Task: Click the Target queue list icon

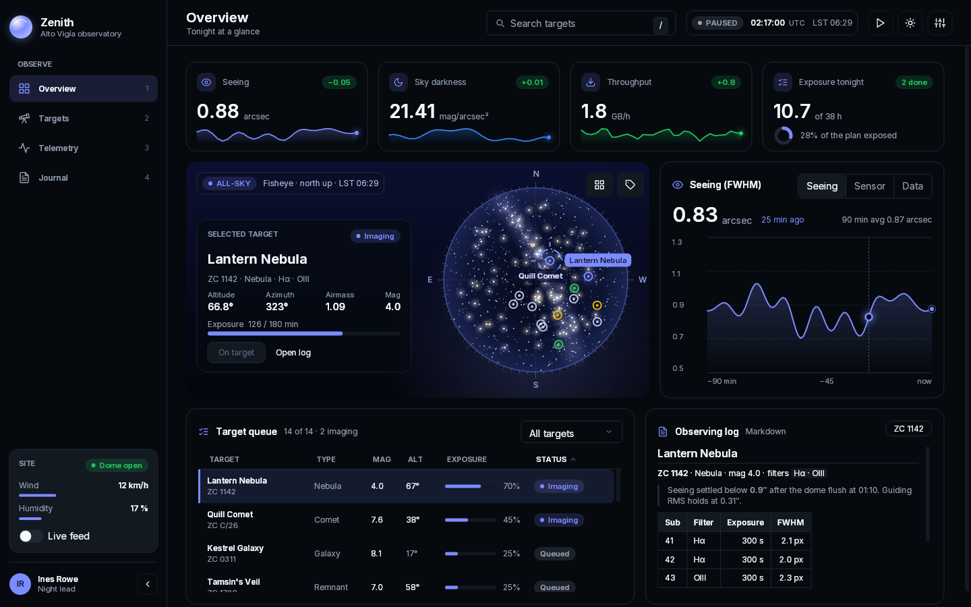Action: (204, 432)
